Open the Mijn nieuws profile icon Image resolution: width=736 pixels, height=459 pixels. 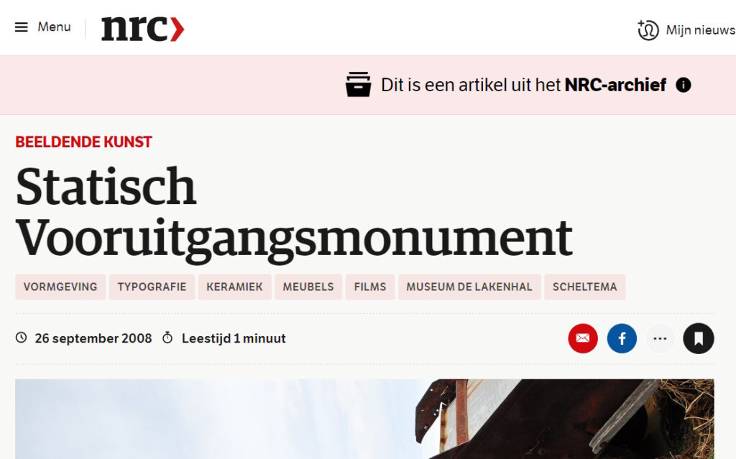click(x=648, y=30)
